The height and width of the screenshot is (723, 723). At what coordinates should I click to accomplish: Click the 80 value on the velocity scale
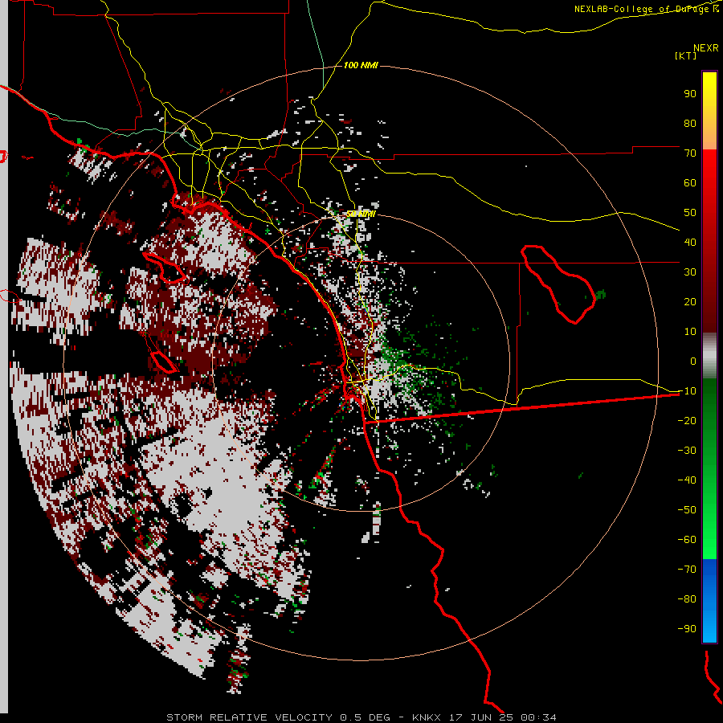[690, 123]
